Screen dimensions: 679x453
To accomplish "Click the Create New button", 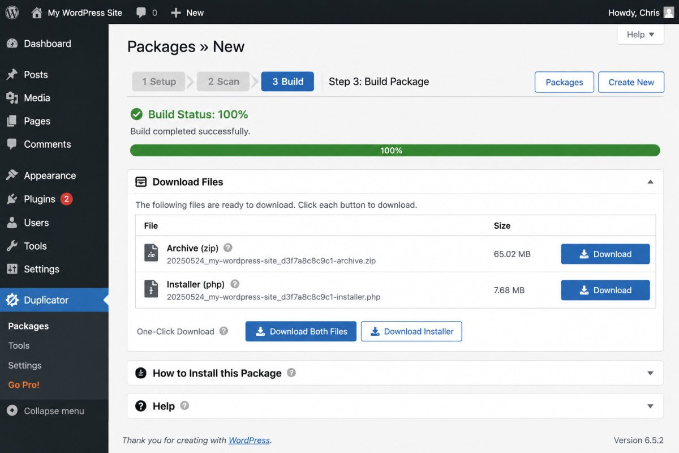I will pos(631,82).
